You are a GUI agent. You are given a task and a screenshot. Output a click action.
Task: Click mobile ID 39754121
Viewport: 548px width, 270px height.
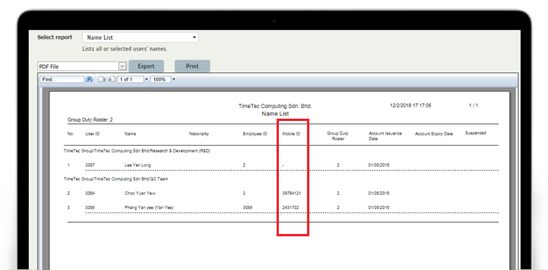pyautogui.click(x=292, y=193)
